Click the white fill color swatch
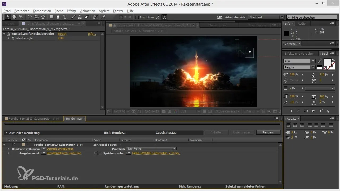 (x=327, y=62)
